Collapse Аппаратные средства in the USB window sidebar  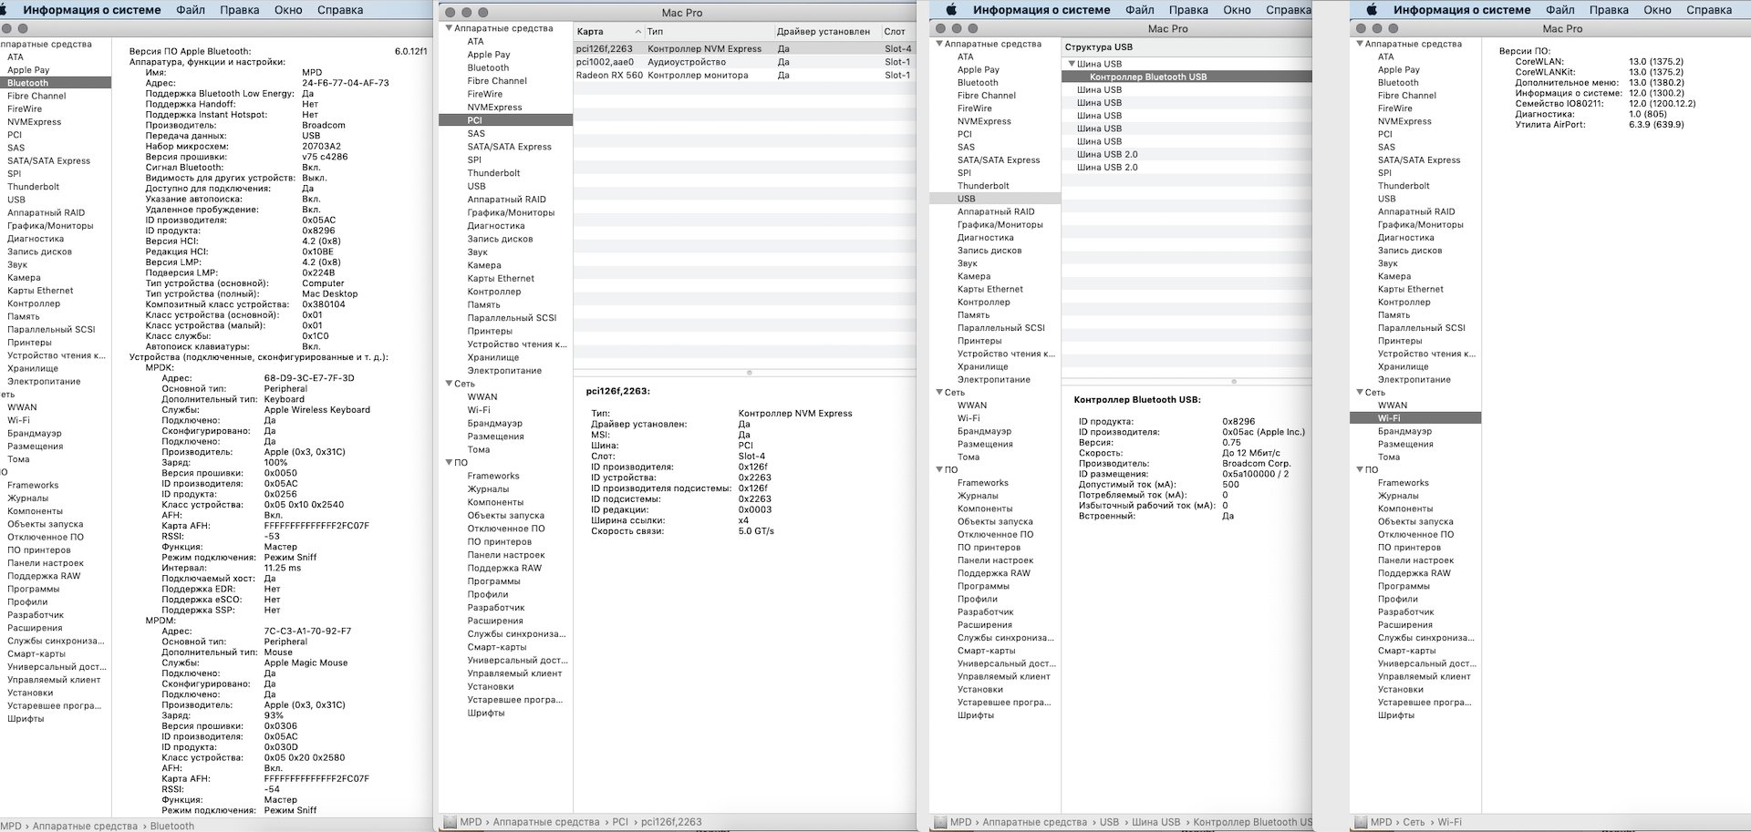[939, 44]
